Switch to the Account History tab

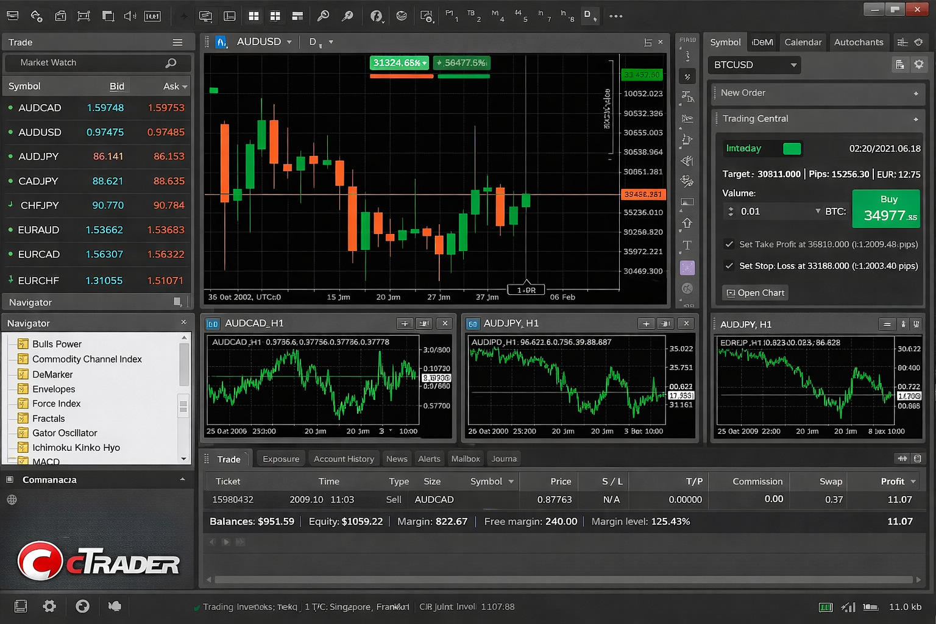click(344, 459)
